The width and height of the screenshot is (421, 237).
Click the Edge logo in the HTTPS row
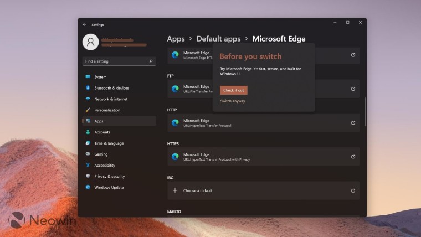(176, 157)
